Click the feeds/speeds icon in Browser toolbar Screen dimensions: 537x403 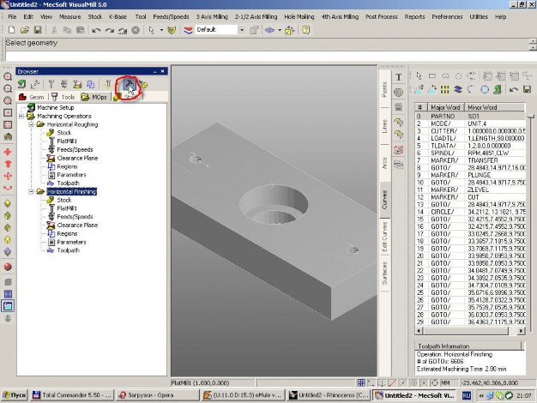(64, 84)
